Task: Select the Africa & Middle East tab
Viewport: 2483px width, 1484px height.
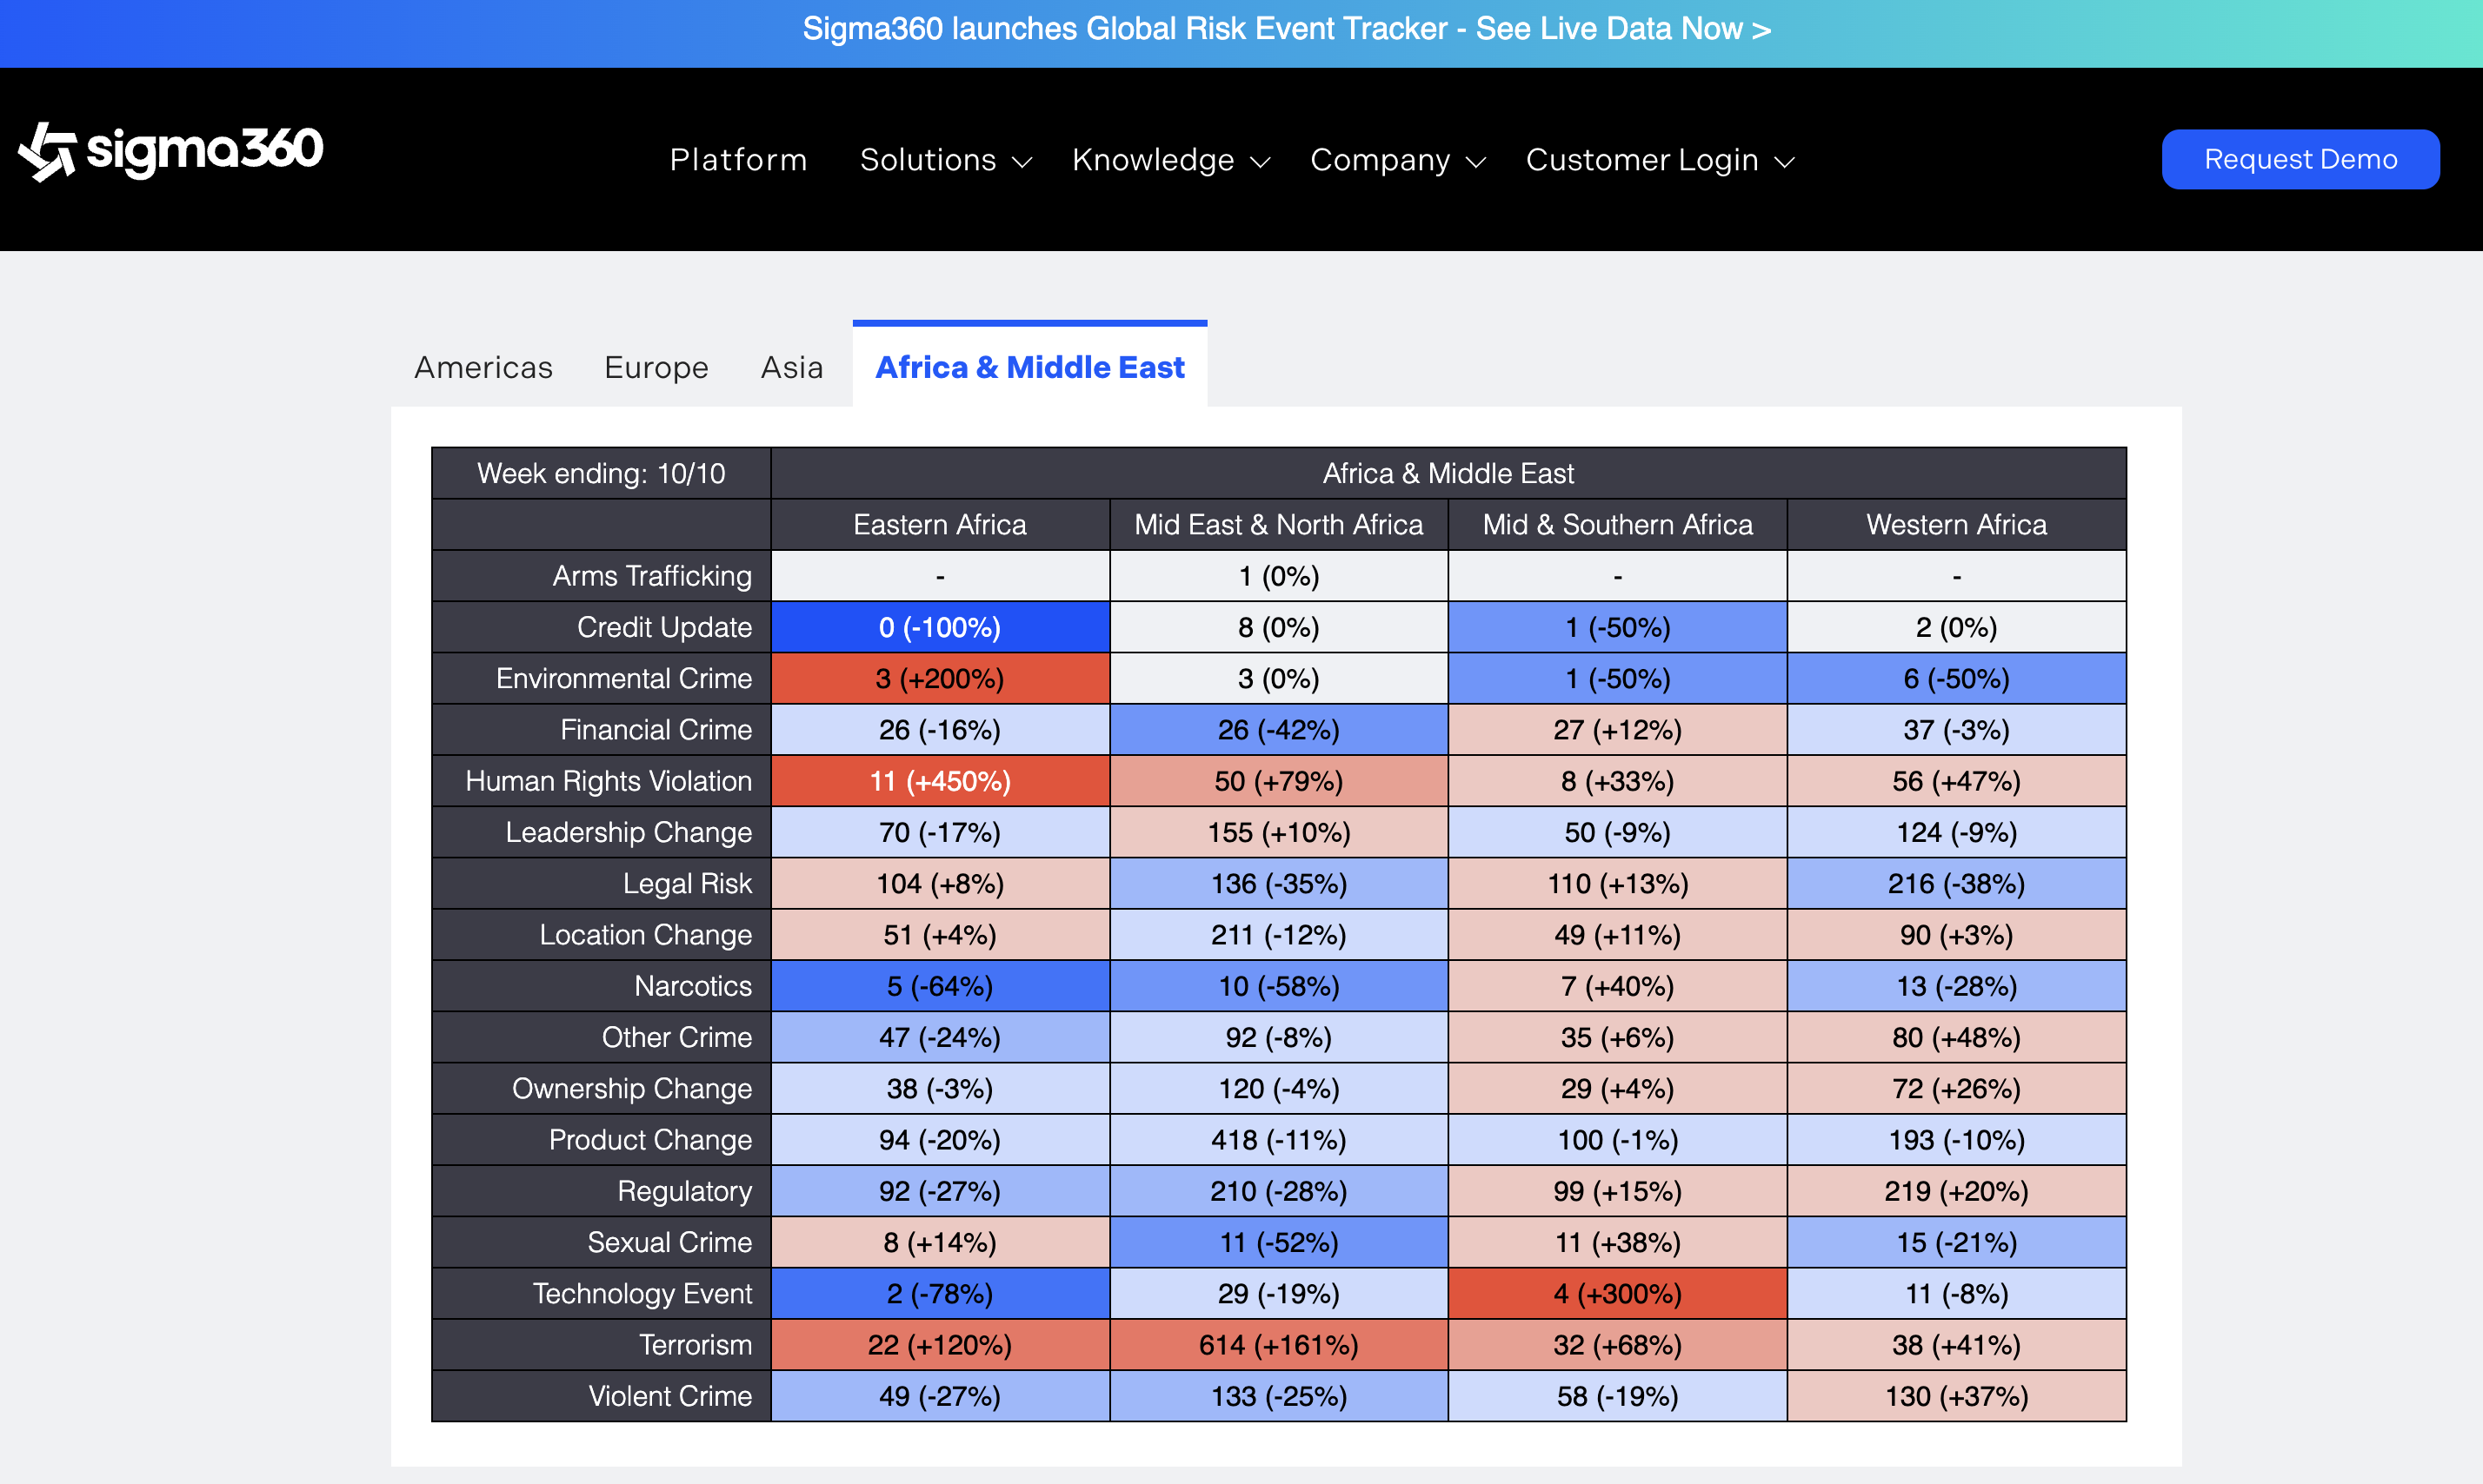Action: 1029,367
